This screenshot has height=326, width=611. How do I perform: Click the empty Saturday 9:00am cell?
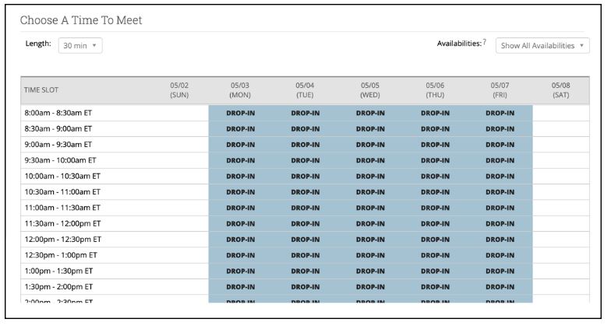[x=560, y=145]
